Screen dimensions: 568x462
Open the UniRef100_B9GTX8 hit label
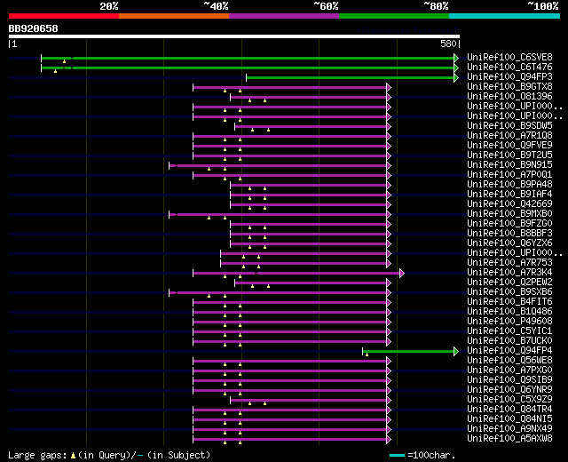click(x=509, y=86)
